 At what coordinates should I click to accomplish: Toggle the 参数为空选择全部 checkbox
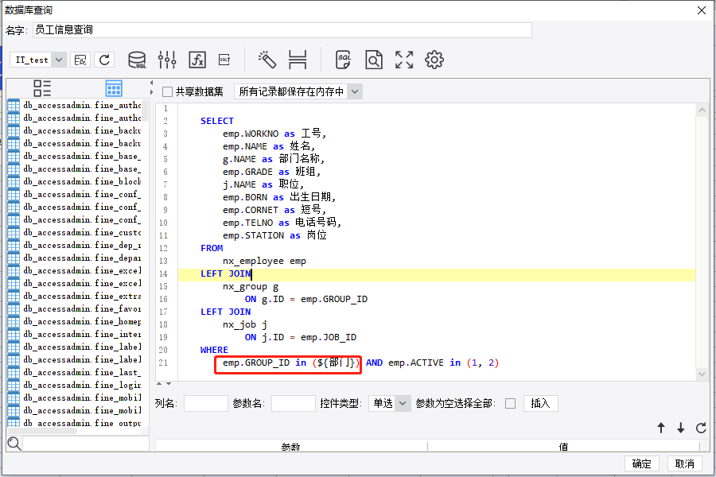(511, 404)
